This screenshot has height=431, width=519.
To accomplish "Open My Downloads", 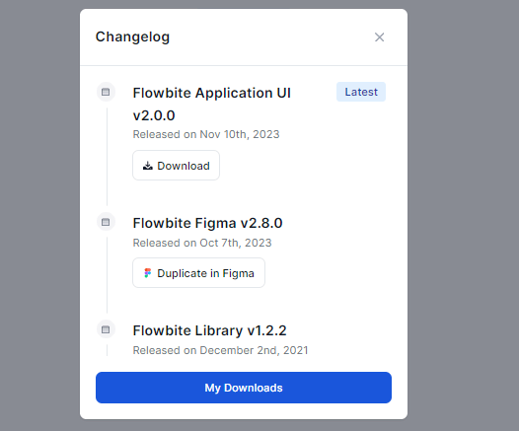I will [244, 388].
